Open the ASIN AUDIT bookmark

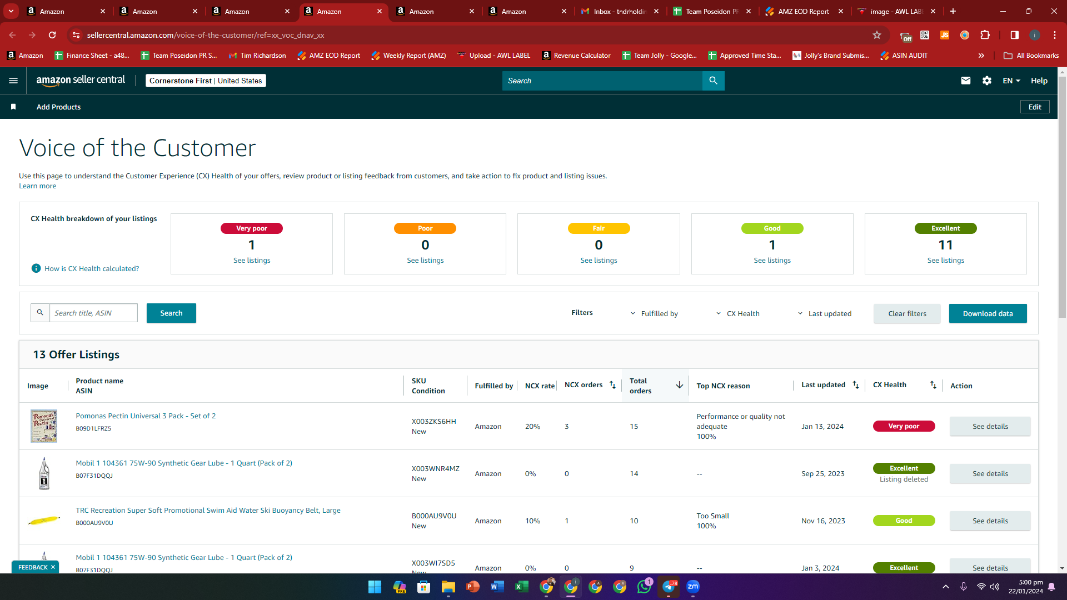(904, 56)
